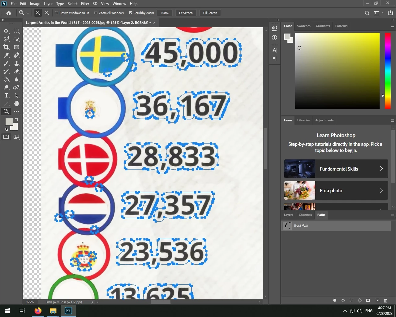The width and height of the screenshot is (396, 317).
Task: Select the Healing Brush tool
Action: [16, 55]
